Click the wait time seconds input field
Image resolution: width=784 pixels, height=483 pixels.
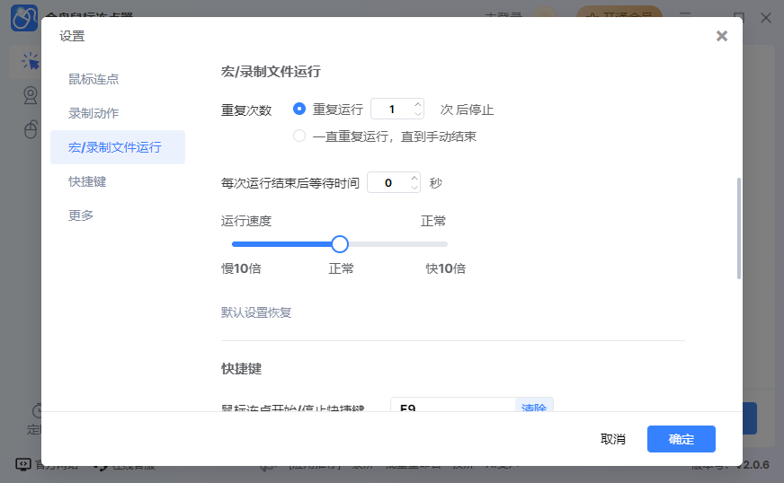388,183
